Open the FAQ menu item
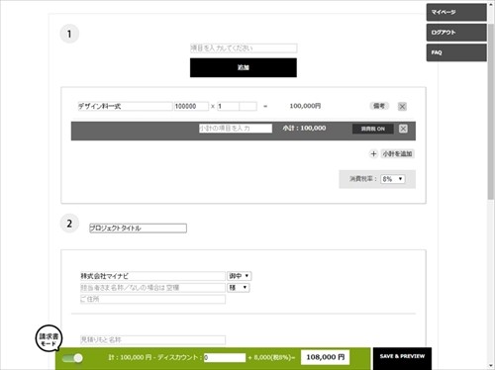The width and height of the screenshot is (495, 370). 456,52
